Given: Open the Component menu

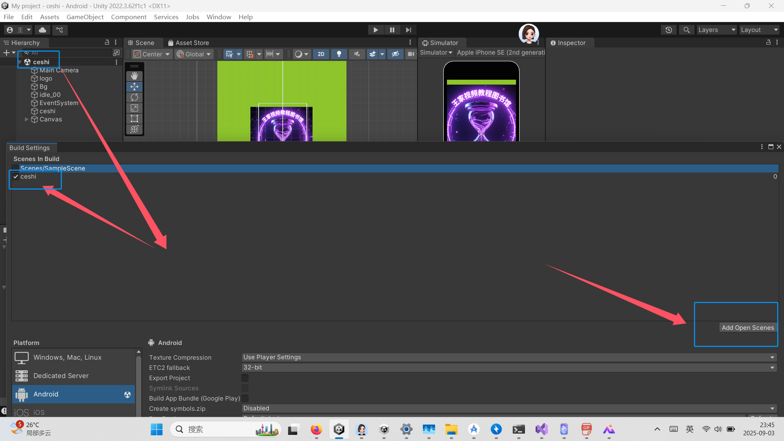Looking at the screenshot, I should pos(129,17).
